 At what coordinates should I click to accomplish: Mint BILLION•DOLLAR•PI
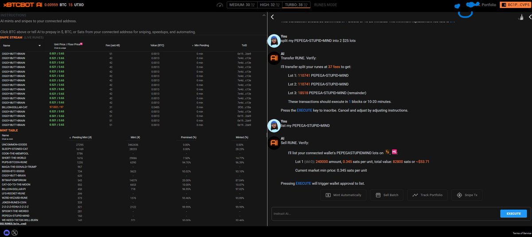[x=15, y=189]
